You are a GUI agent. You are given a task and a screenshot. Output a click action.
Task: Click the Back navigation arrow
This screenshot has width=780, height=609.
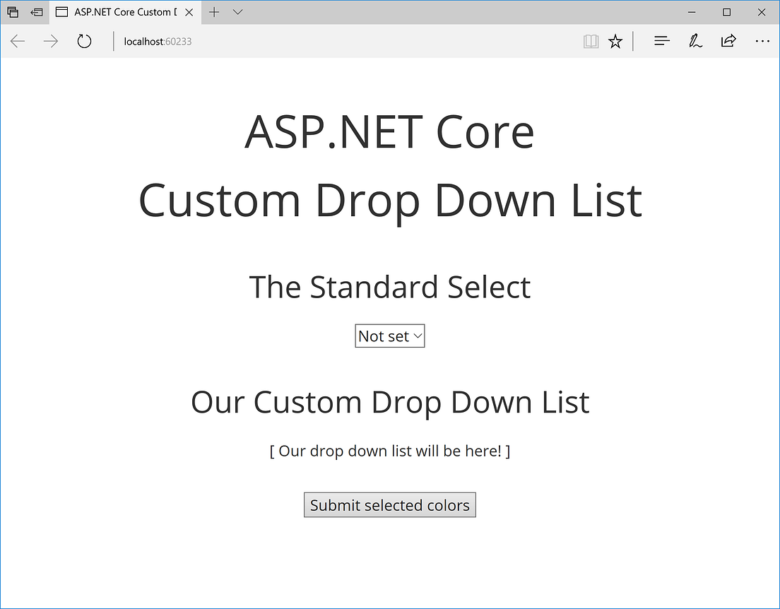point(17,41)
